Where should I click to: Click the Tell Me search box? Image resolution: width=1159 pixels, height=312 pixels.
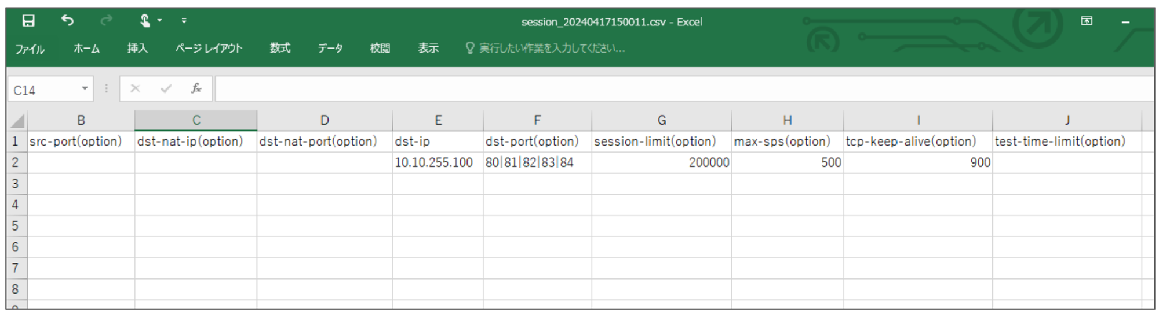545,49
